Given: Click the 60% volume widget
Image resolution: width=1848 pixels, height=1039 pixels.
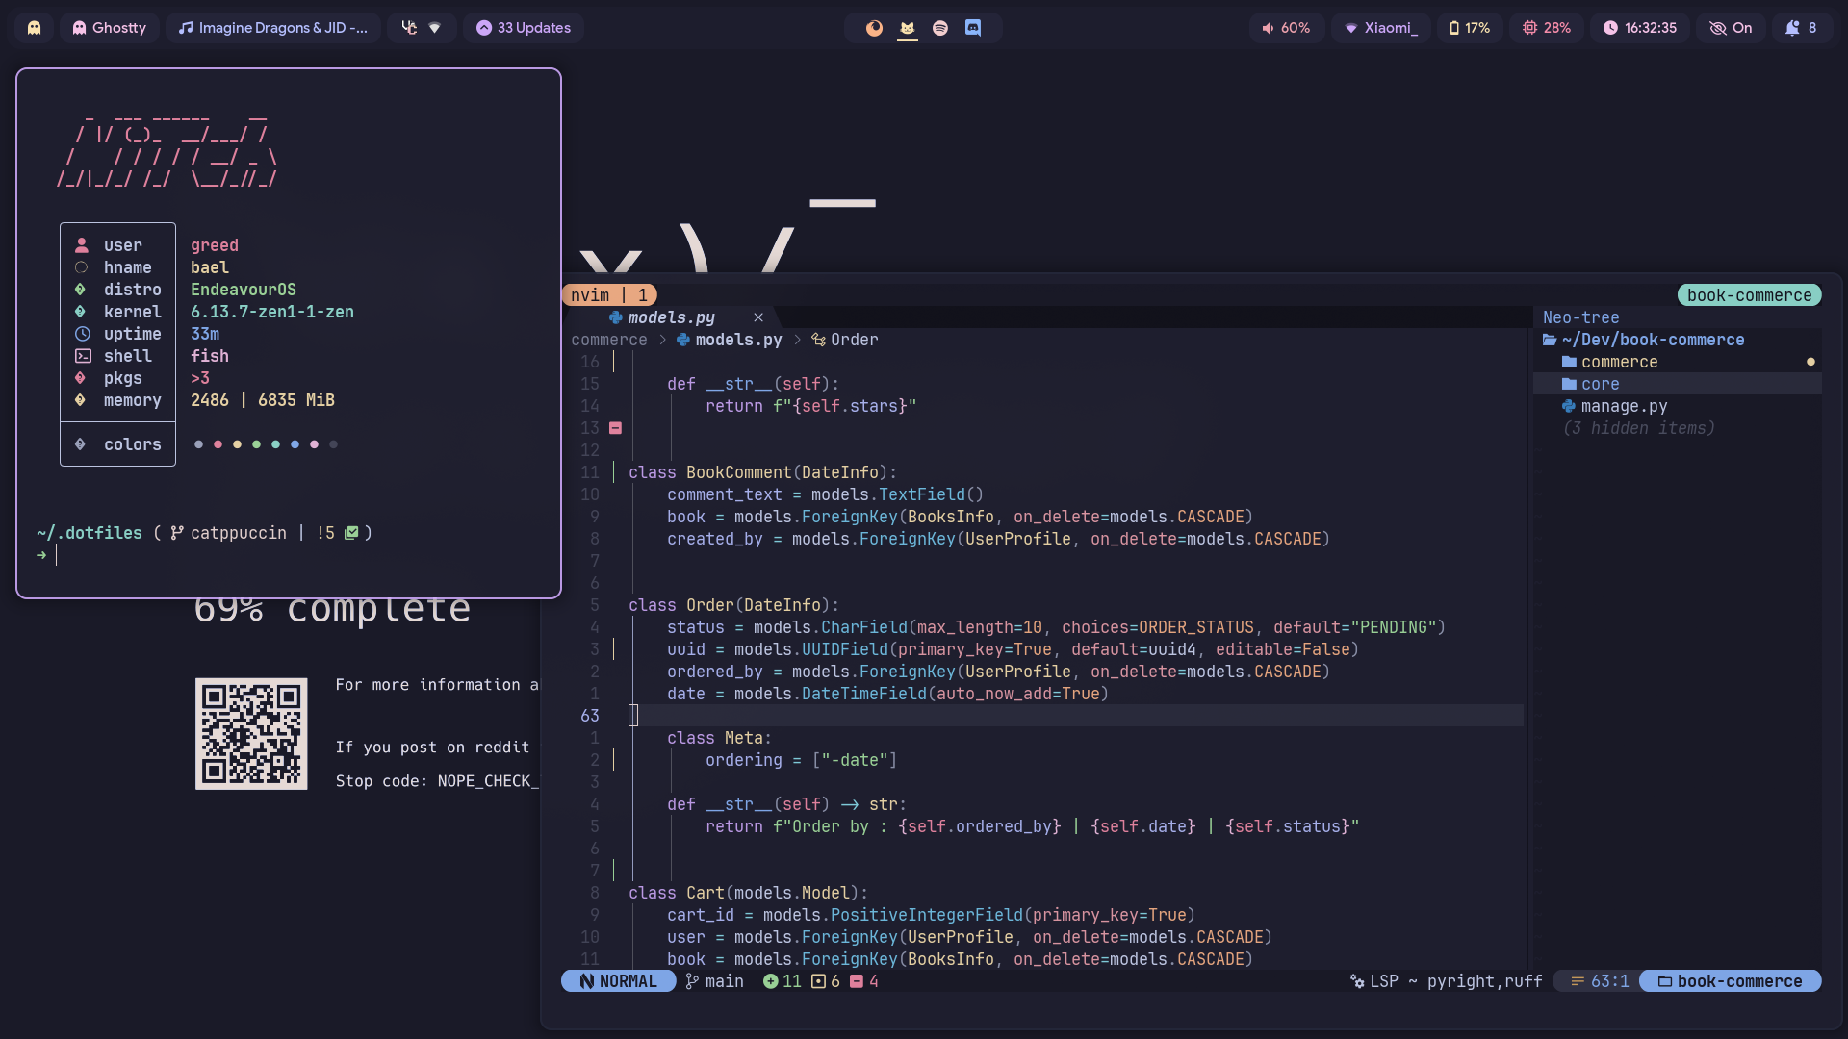Looking at the screenshot, I should tap(1286, 28).
